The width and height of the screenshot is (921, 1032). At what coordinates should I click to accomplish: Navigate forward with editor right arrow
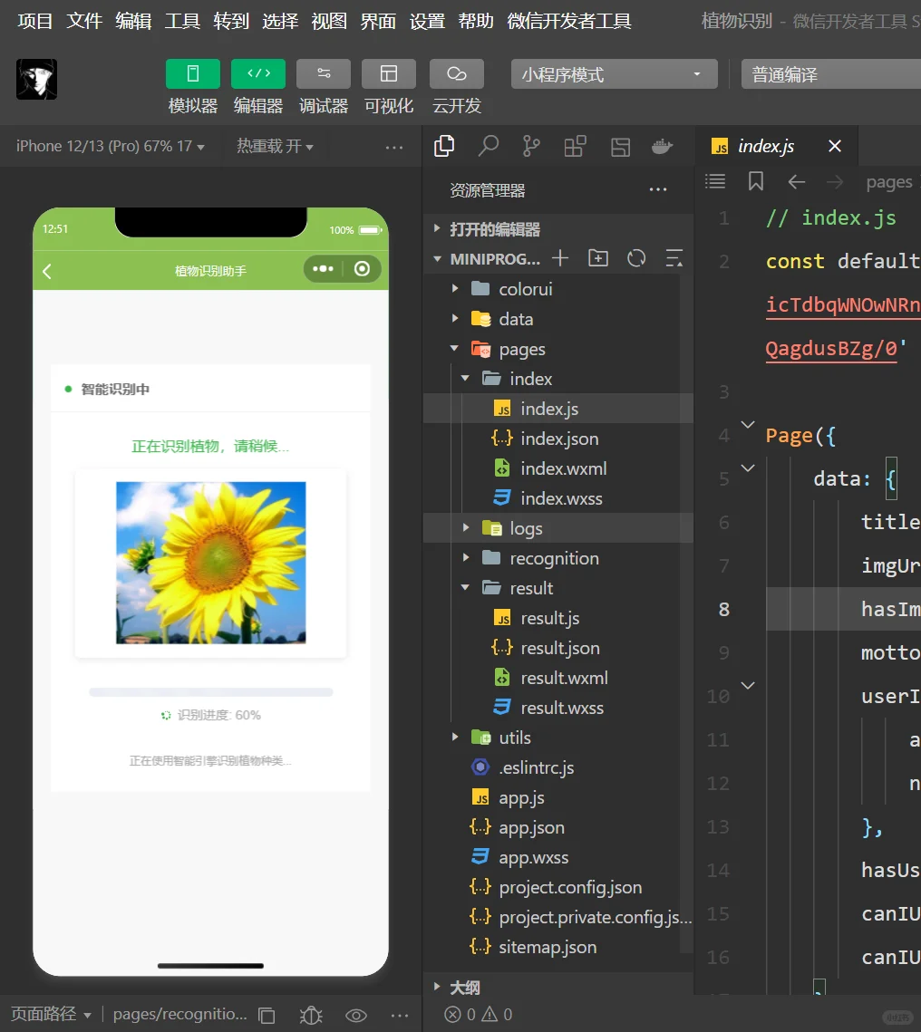click(x=835, y=181)
